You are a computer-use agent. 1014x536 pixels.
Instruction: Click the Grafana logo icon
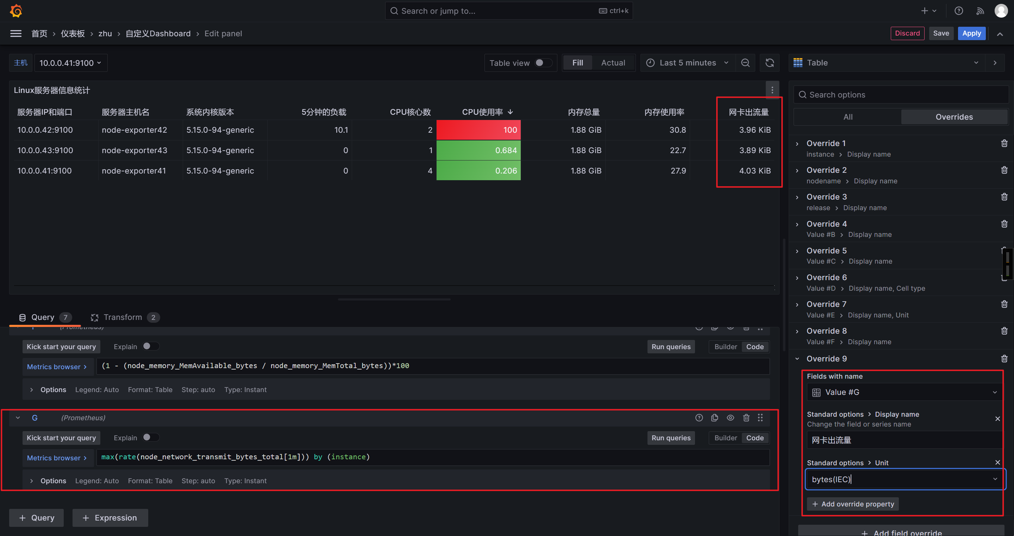coord(16,11)
